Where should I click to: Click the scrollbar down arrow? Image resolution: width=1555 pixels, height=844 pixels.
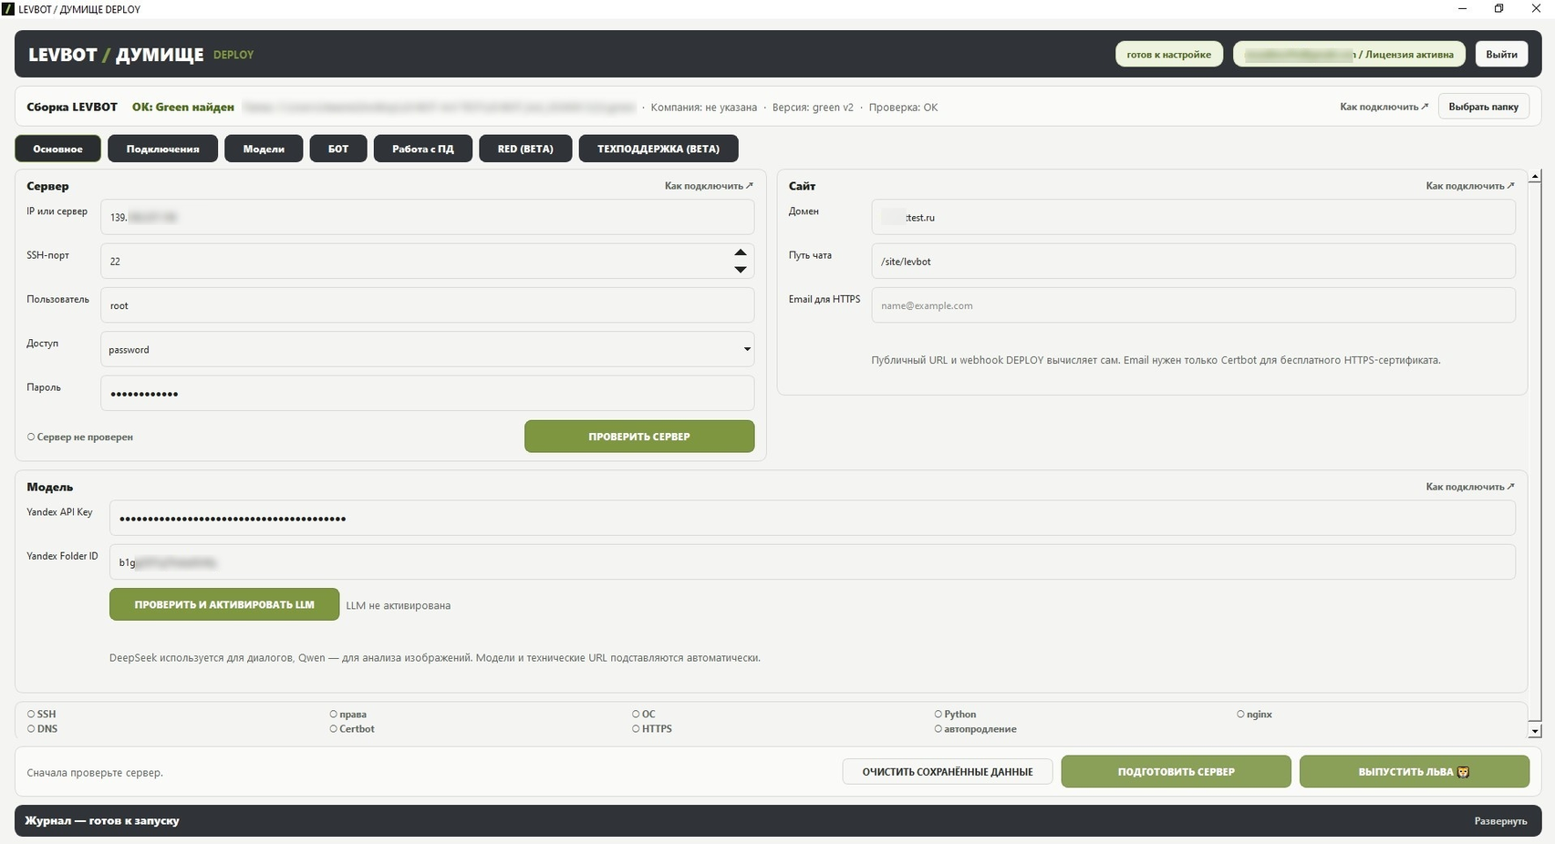(x=1536, y=731)
